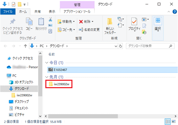This screenshot has width=178, height=125.
Task: Open the Copy to (コピー先) menu
Action: tap(66, 30)
